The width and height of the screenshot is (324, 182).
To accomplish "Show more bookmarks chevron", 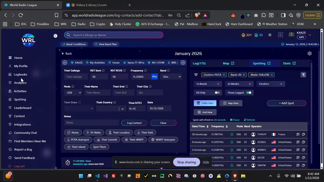I will coord(315,24).
